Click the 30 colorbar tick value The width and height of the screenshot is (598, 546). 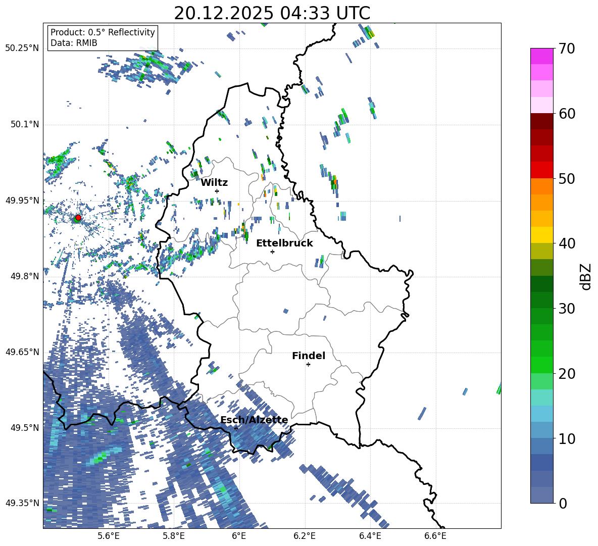tap(567, 309)
